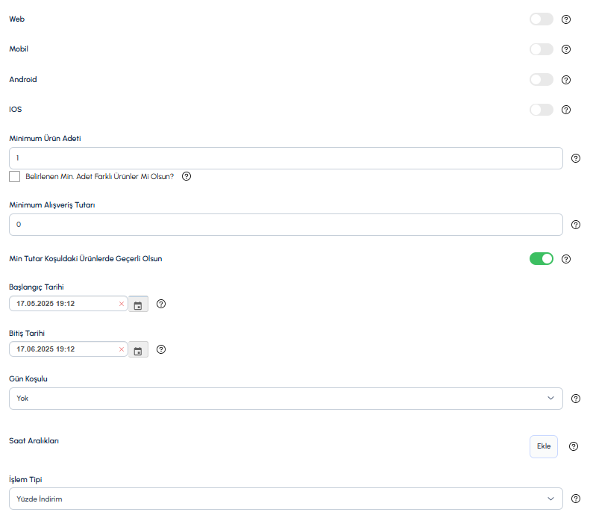The image size is (593, 515).
Task: Expand the İşlem Tipi dropdown
Action: [286, 499]
